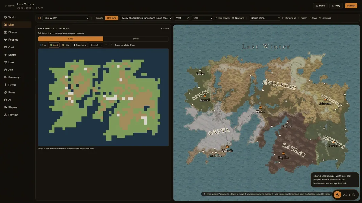Open the Rules section
The width and height of the screenshot is (362, 203).
pos(17,92)
